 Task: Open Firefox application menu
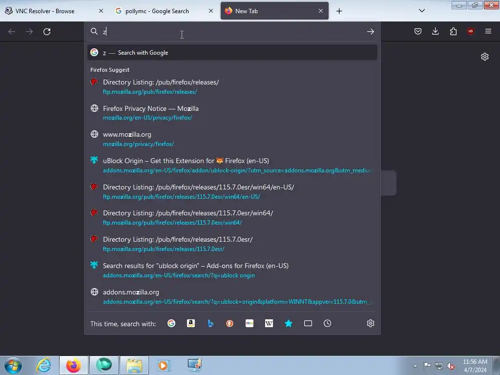point(488,31)
